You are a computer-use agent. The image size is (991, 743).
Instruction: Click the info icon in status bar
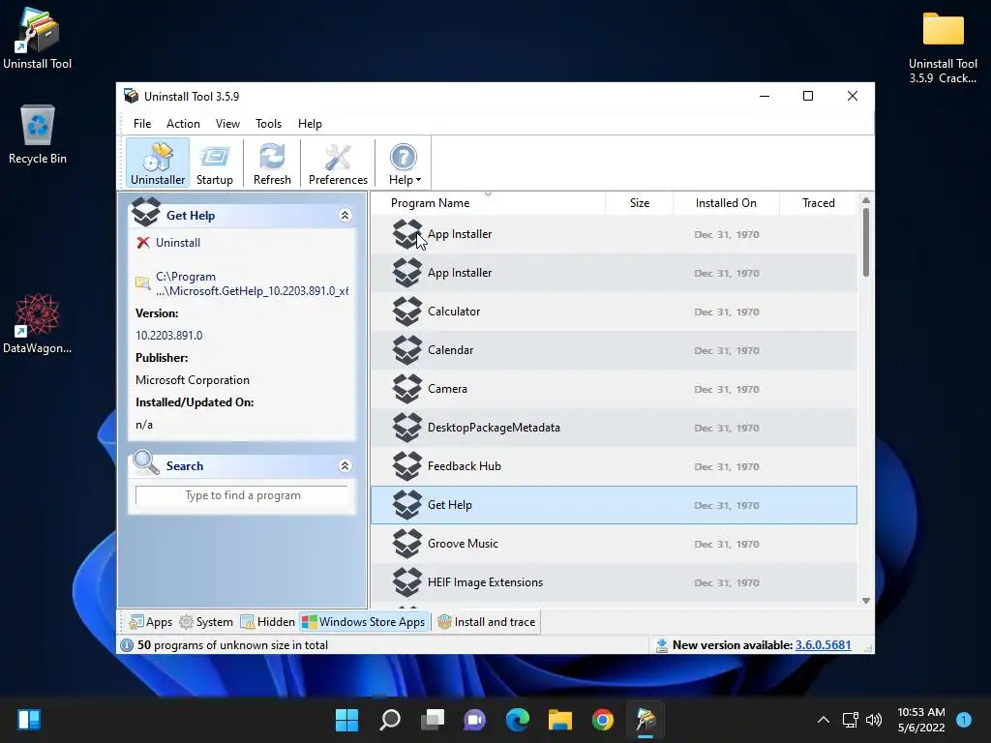(x=127, y=645)
